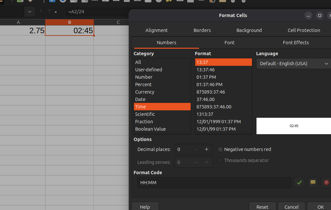Screen dimensions: 331x210
Task: Open the Language dropdown
Action: [x=294, y=64]
